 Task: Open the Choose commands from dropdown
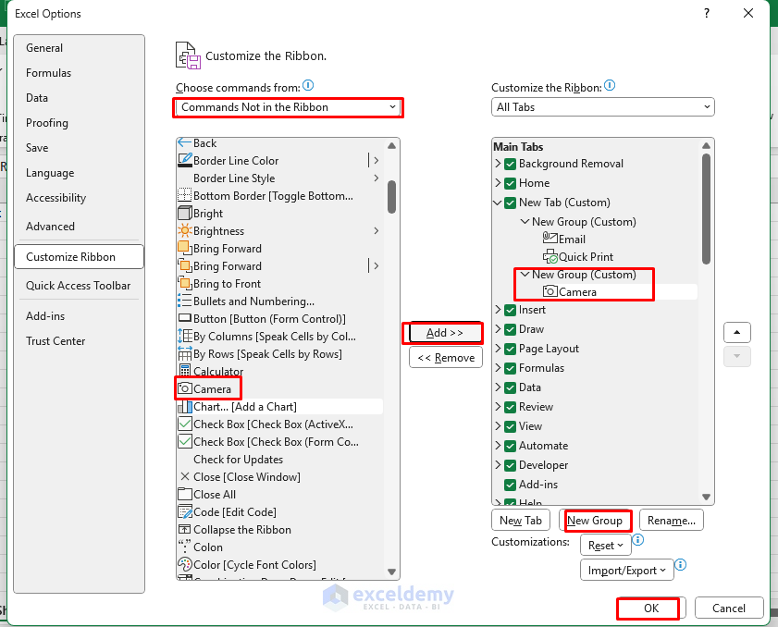289,107
